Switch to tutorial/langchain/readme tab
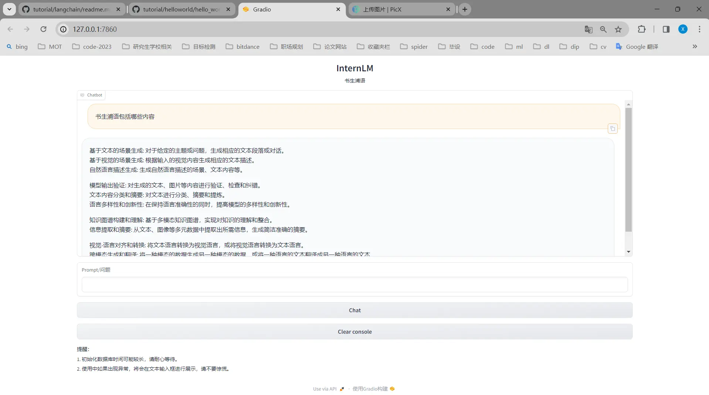This screenshot has height=395, width=709. tap(72, 9)
